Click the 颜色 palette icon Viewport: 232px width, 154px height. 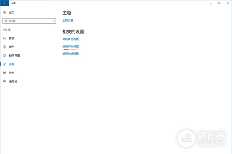(x=5, y=47)
